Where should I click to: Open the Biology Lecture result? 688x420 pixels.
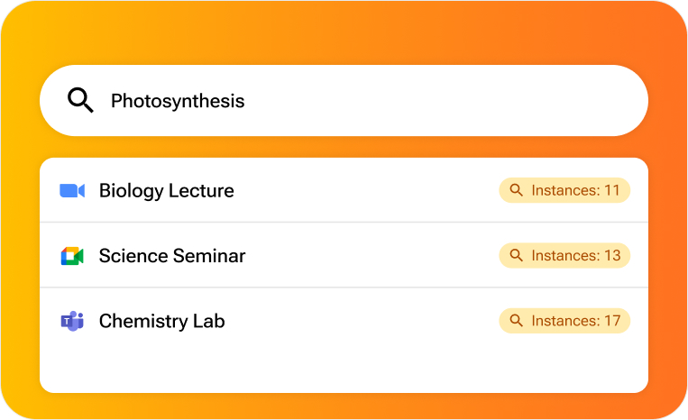click(344, 190)
